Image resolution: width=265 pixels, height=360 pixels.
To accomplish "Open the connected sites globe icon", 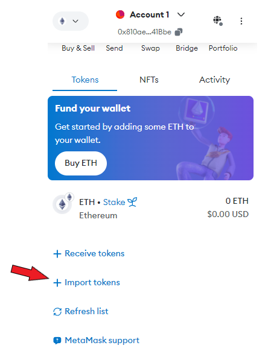I will [x=218, y=21].
